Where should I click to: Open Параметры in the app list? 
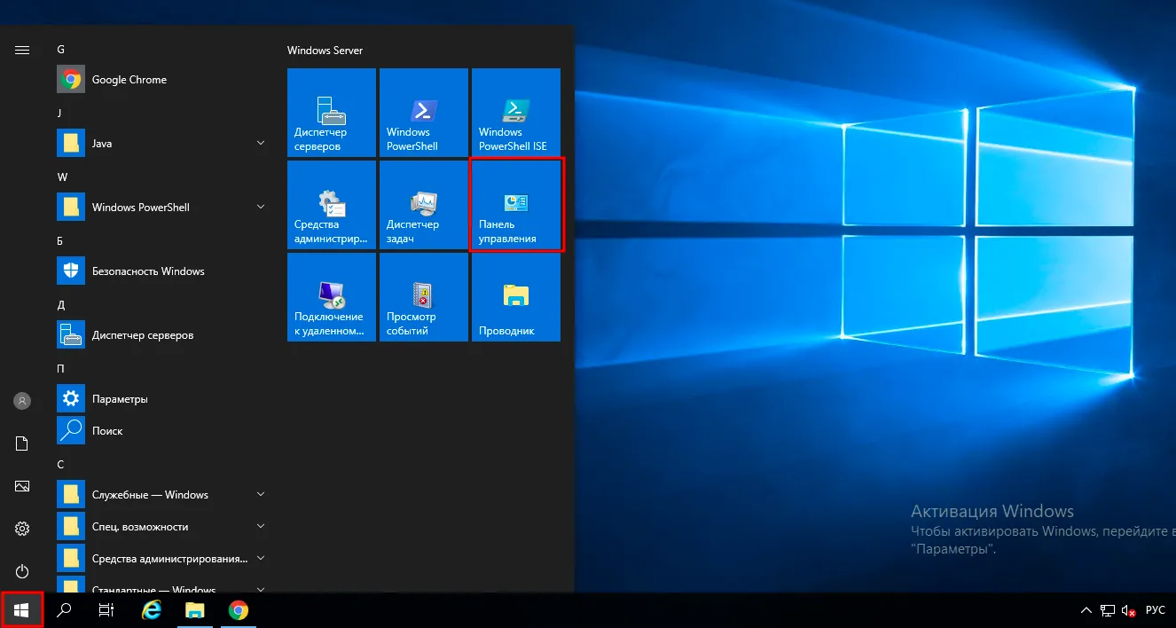(163, 399)
